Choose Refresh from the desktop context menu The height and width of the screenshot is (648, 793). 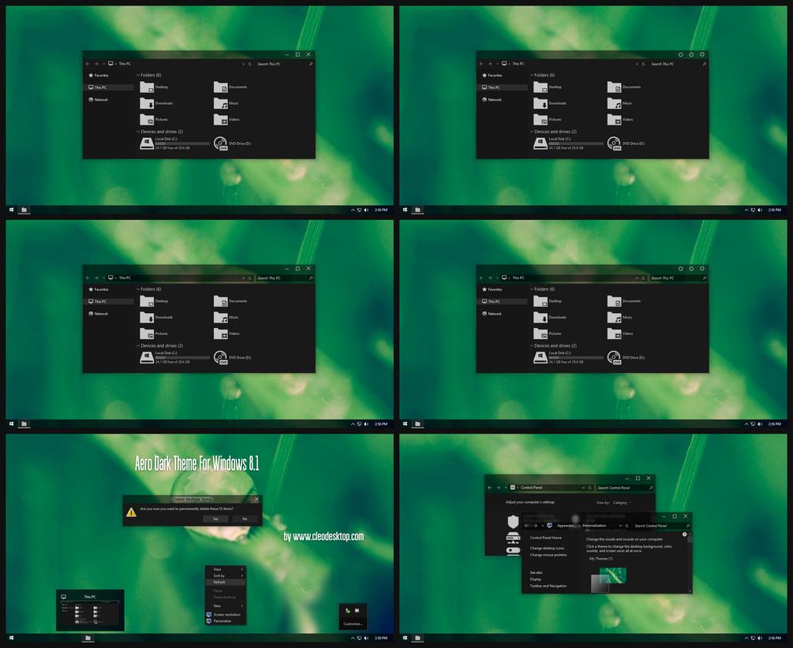[226, 583]
